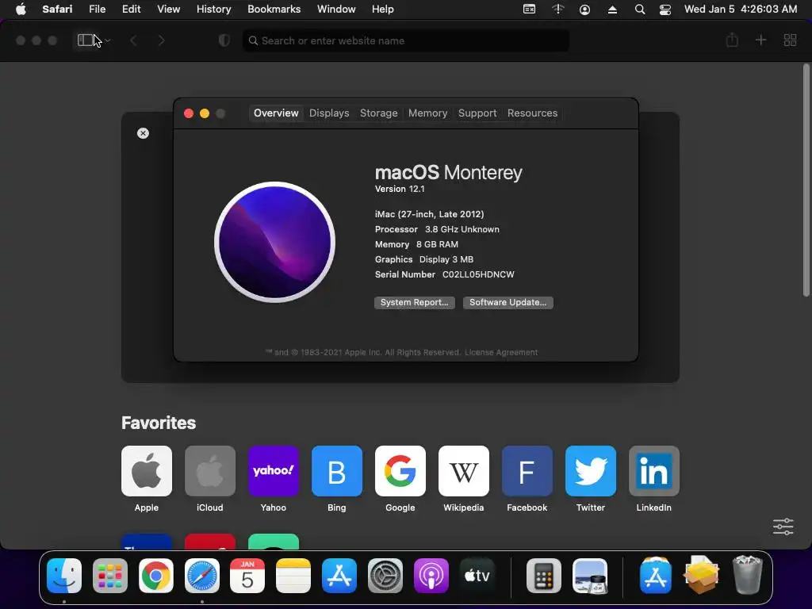Open the Bookmarks menu
Screen dimensions: 812x609
point(274,10)
